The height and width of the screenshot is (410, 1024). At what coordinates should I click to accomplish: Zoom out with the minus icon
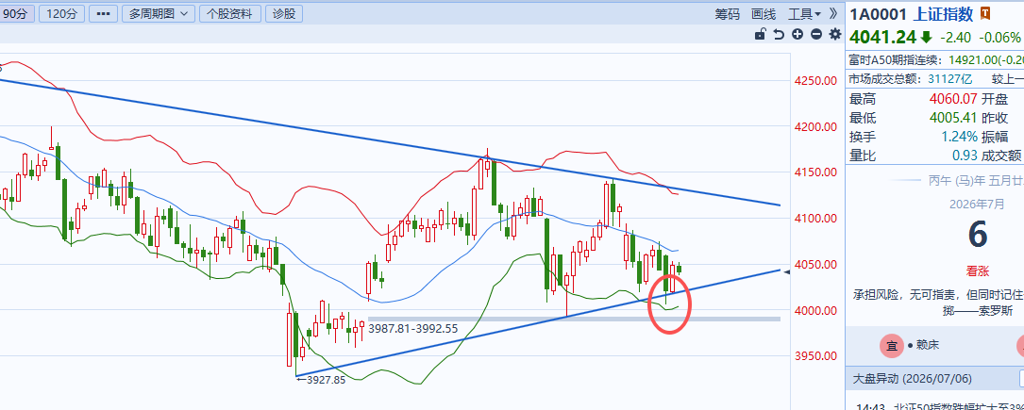click(x=816, y=35)
